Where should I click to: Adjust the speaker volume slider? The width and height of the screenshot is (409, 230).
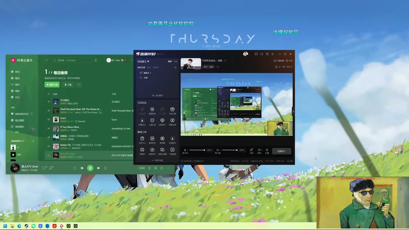(x=230, y=150)
